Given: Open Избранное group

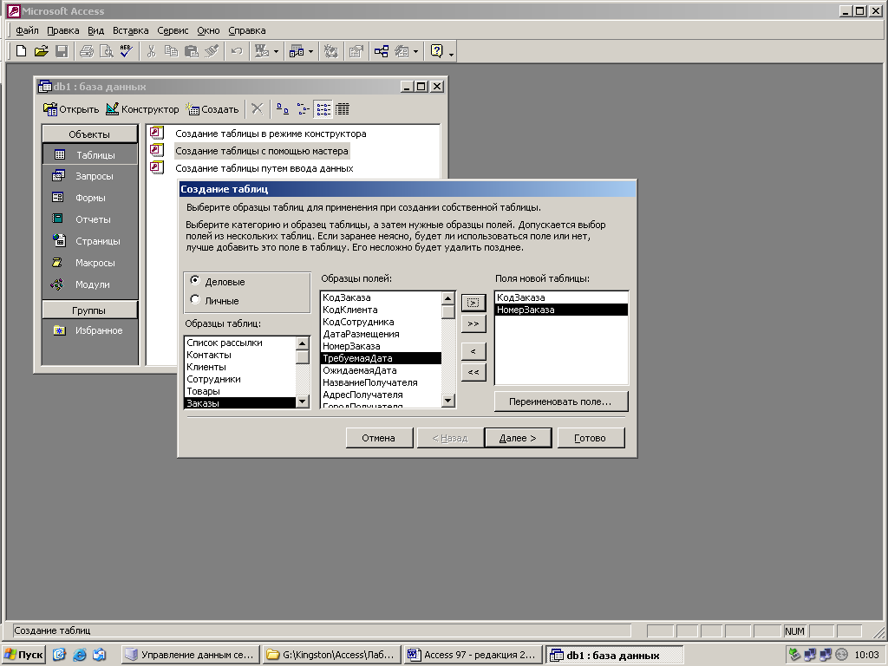Looking at the screenshot, I should click(90, 330).
